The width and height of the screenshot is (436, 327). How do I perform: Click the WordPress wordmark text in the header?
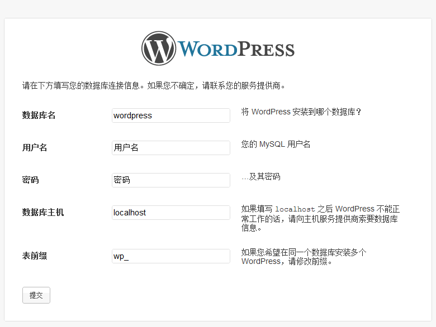pos(236,49)
